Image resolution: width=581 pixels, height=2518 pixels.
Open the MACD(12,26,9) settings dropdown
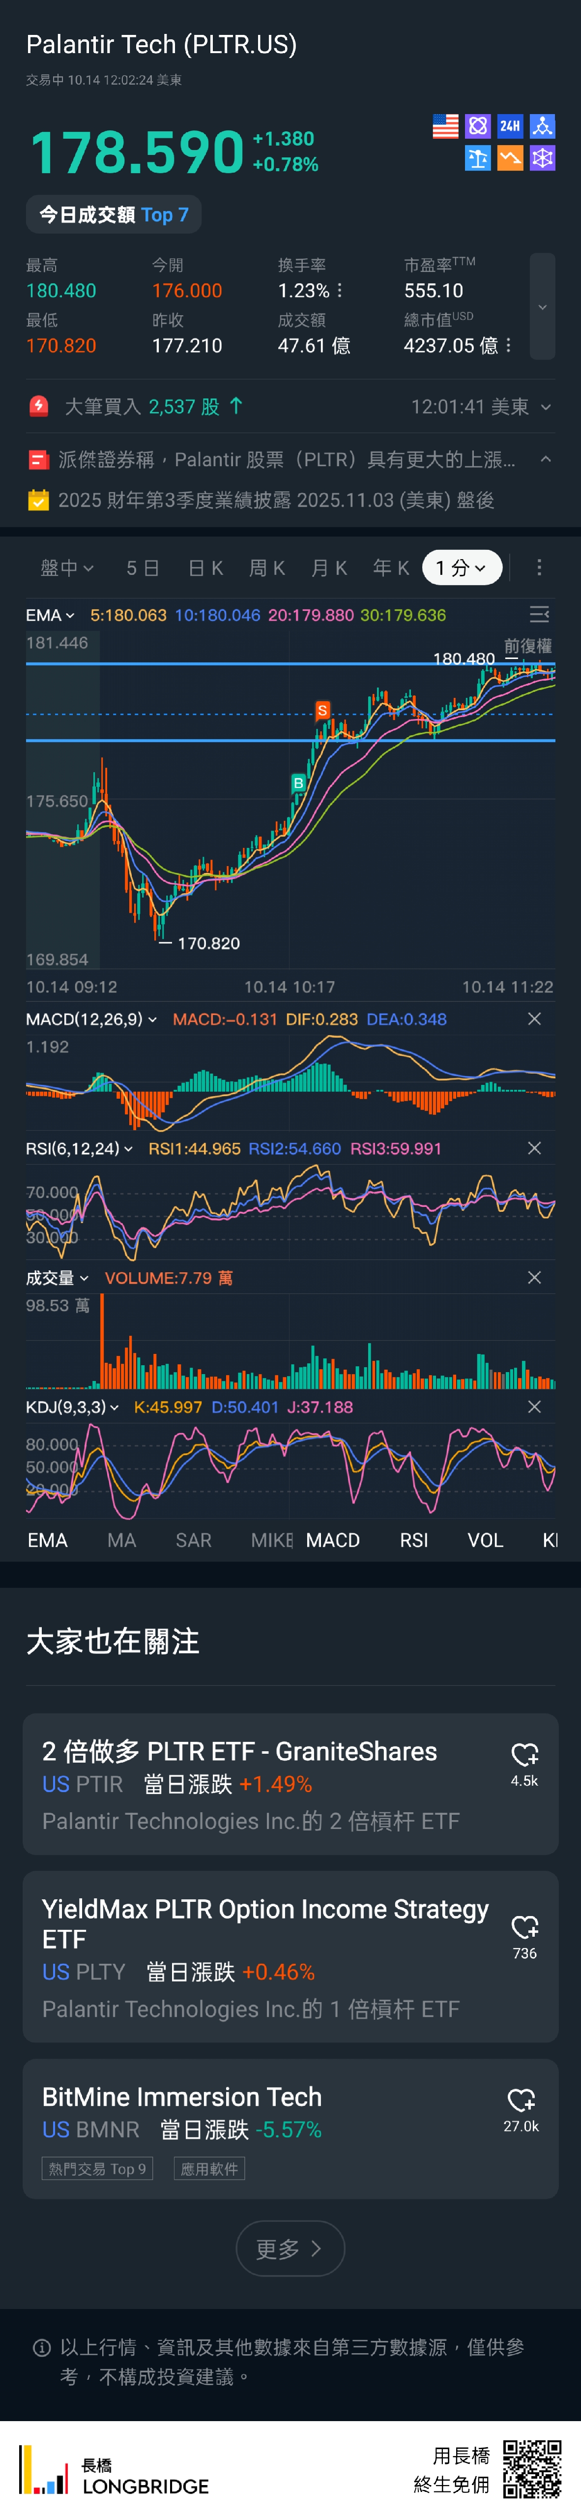pos(90,1019)
